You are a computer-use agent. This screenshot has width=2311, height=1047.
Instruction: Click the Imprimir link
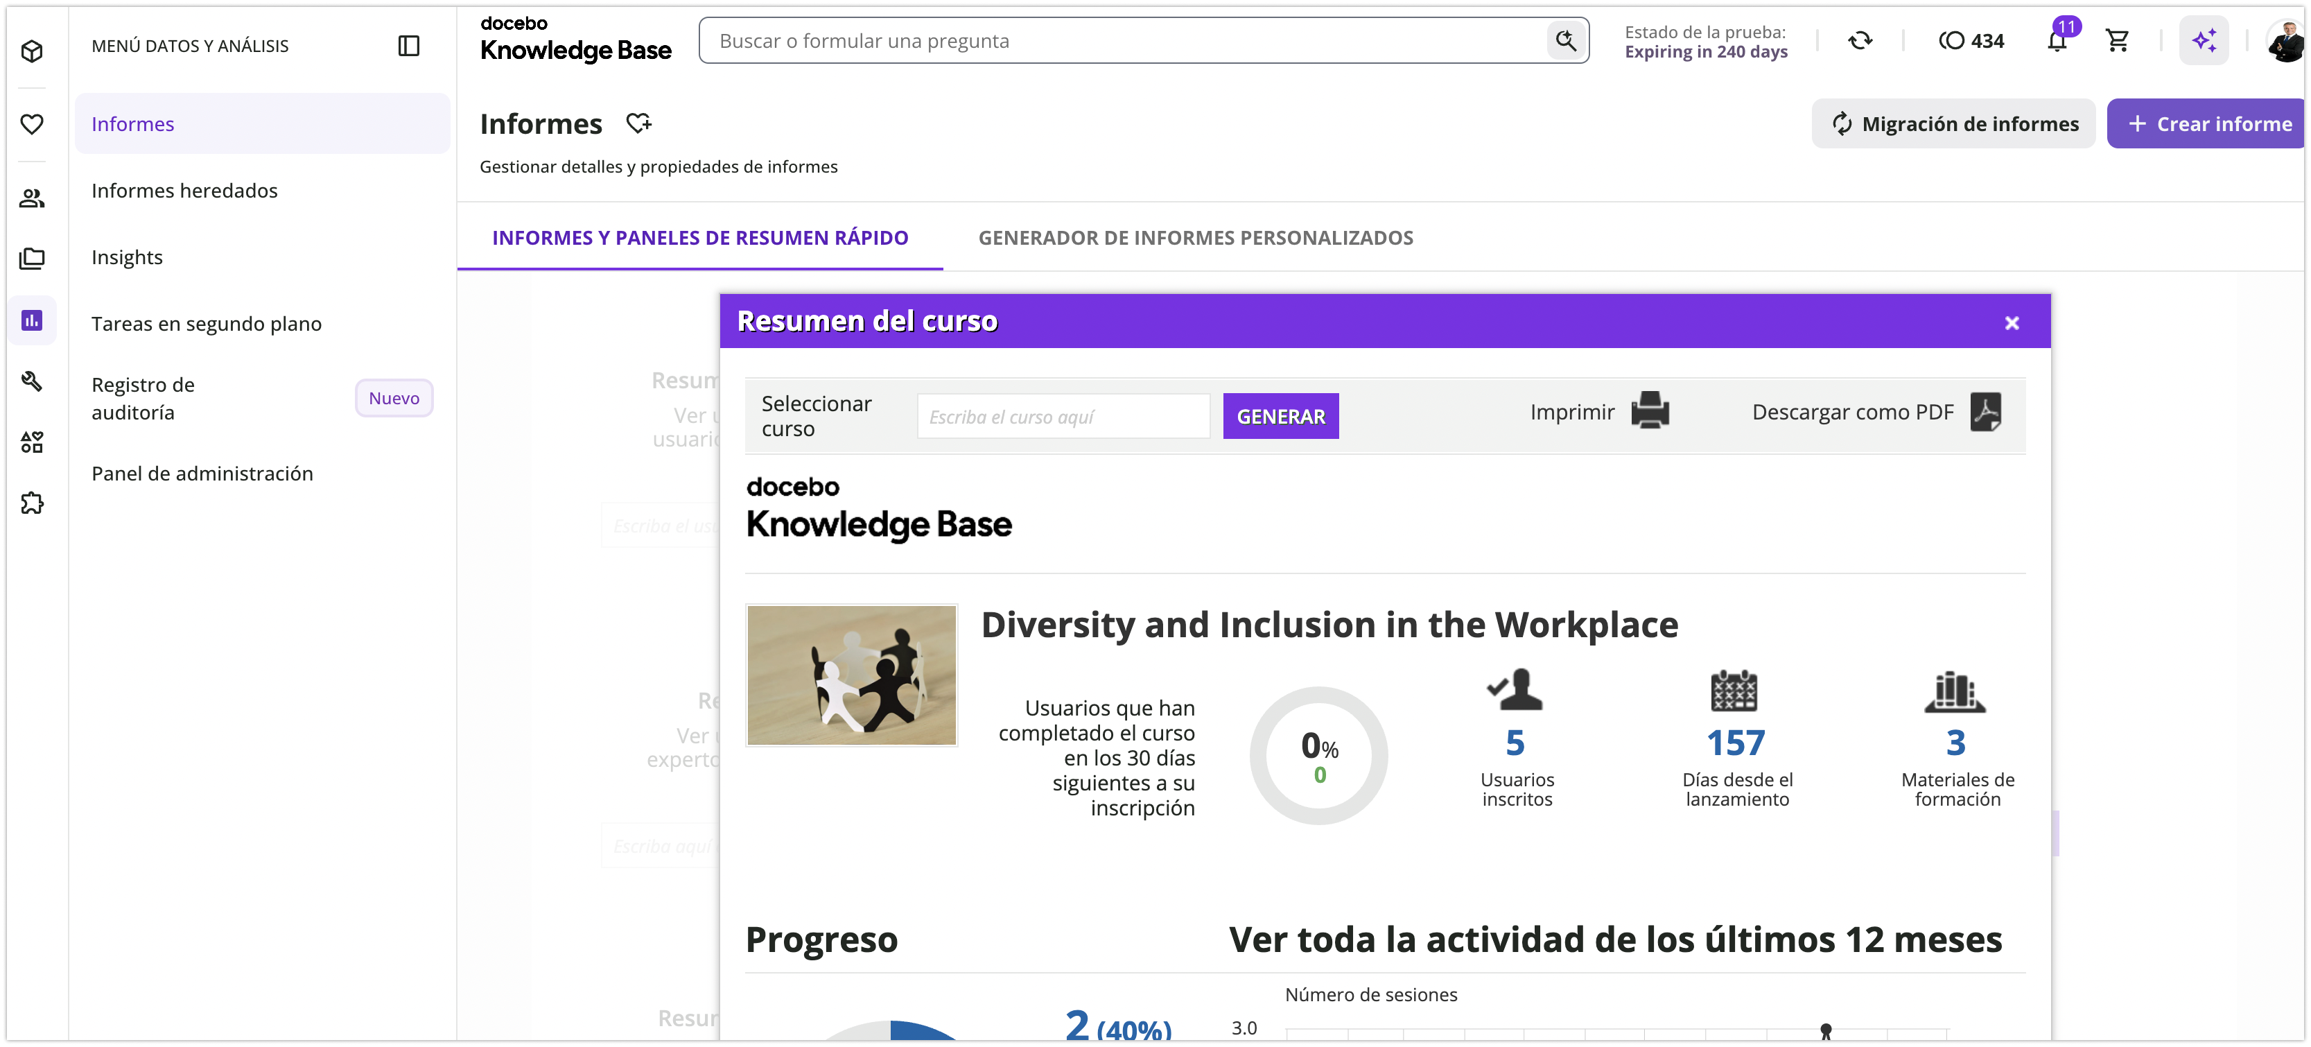pos(1572,413)
